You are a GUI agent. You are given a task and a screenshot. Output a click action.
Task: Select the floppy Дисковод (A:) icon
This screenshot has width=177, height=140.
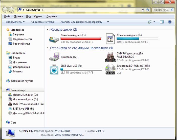[54, 57]
